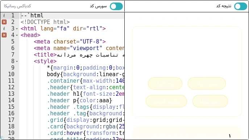Screen dimensions: 249x140
Task: Click line number 19 in gutter
Action: [x=11, y=133]
